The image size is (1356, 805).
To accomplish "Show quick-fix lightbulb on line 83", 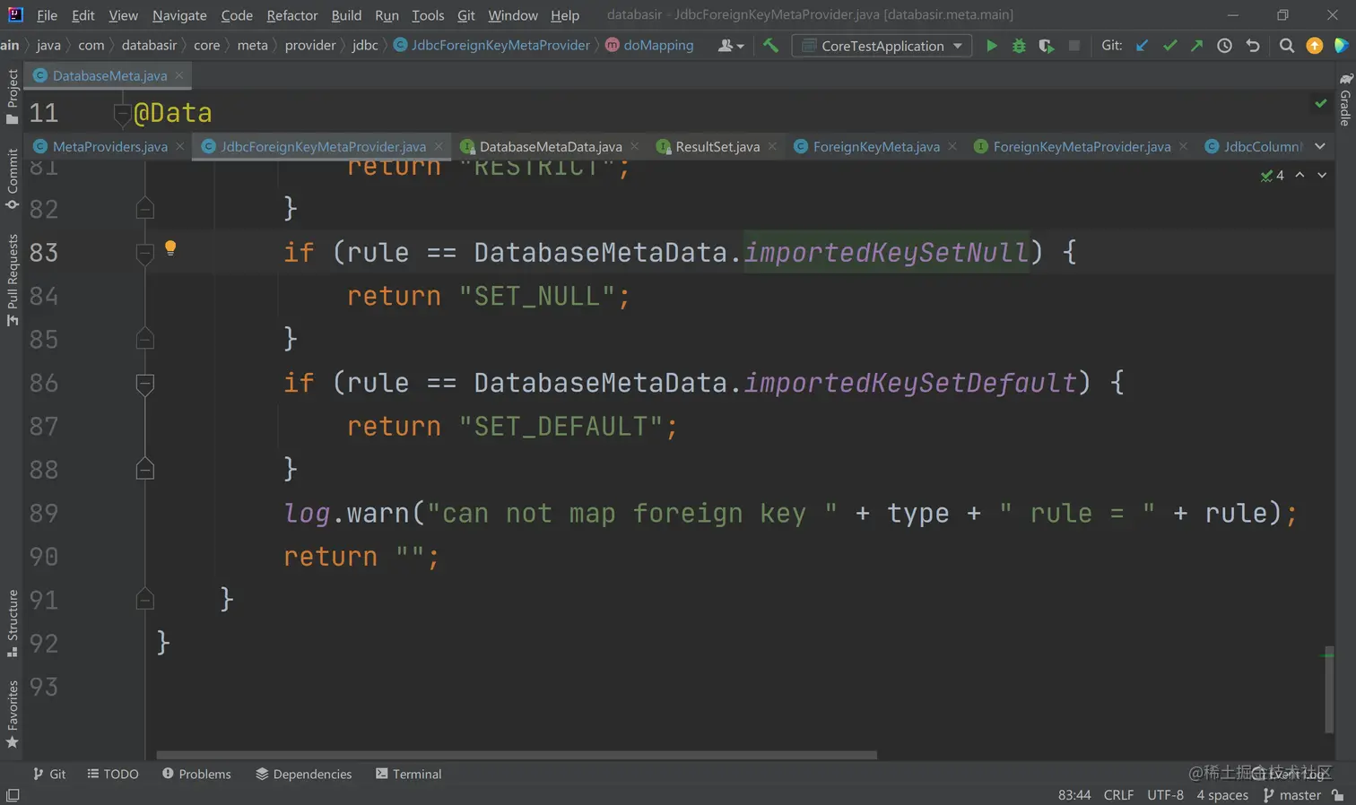I will [x=170, y=248].
